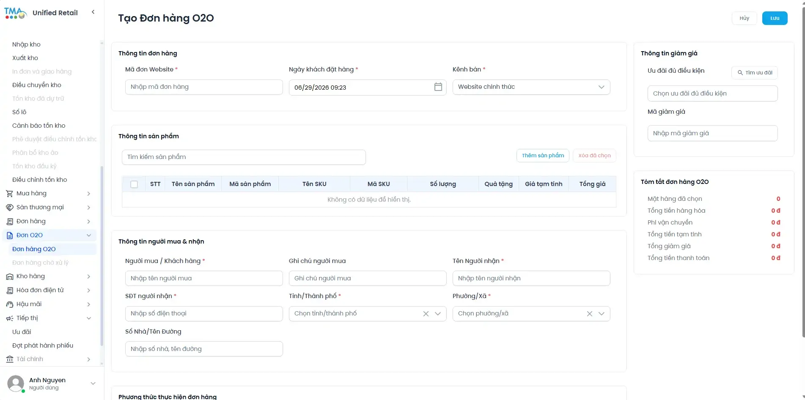Expand the Sàn thương mại menu
Image resolution: width=805 pixels, height=400 pixels.
(x=89, y=208)
